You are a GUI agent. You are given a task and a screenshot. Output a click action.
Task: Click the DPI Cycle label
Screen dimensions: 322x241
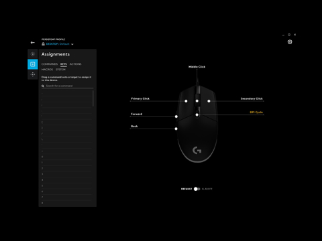coord(256,112)
